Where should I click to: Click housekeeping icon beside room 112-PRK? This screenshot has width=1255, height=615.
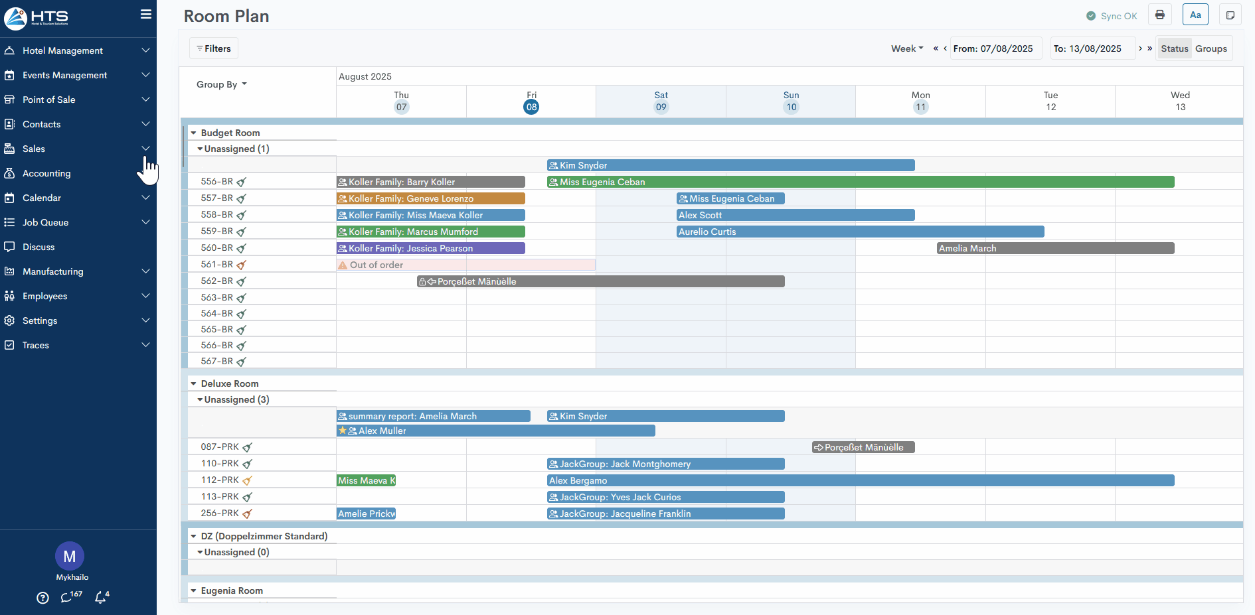tap(247, 480)
